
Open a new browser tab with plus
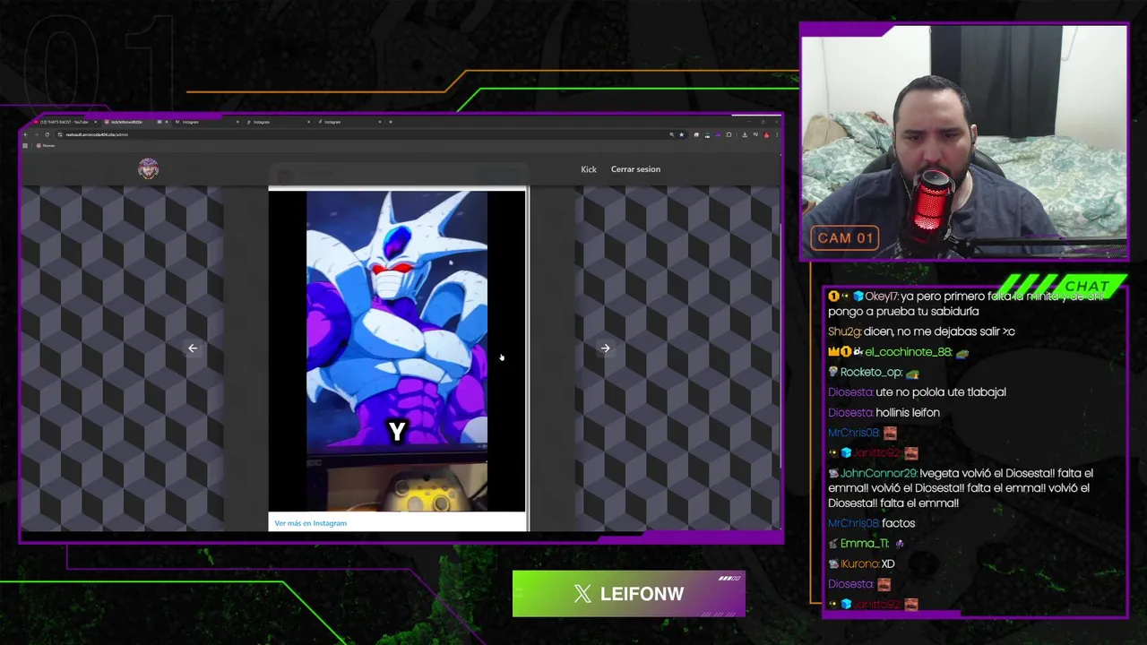(x=391, y=122)
